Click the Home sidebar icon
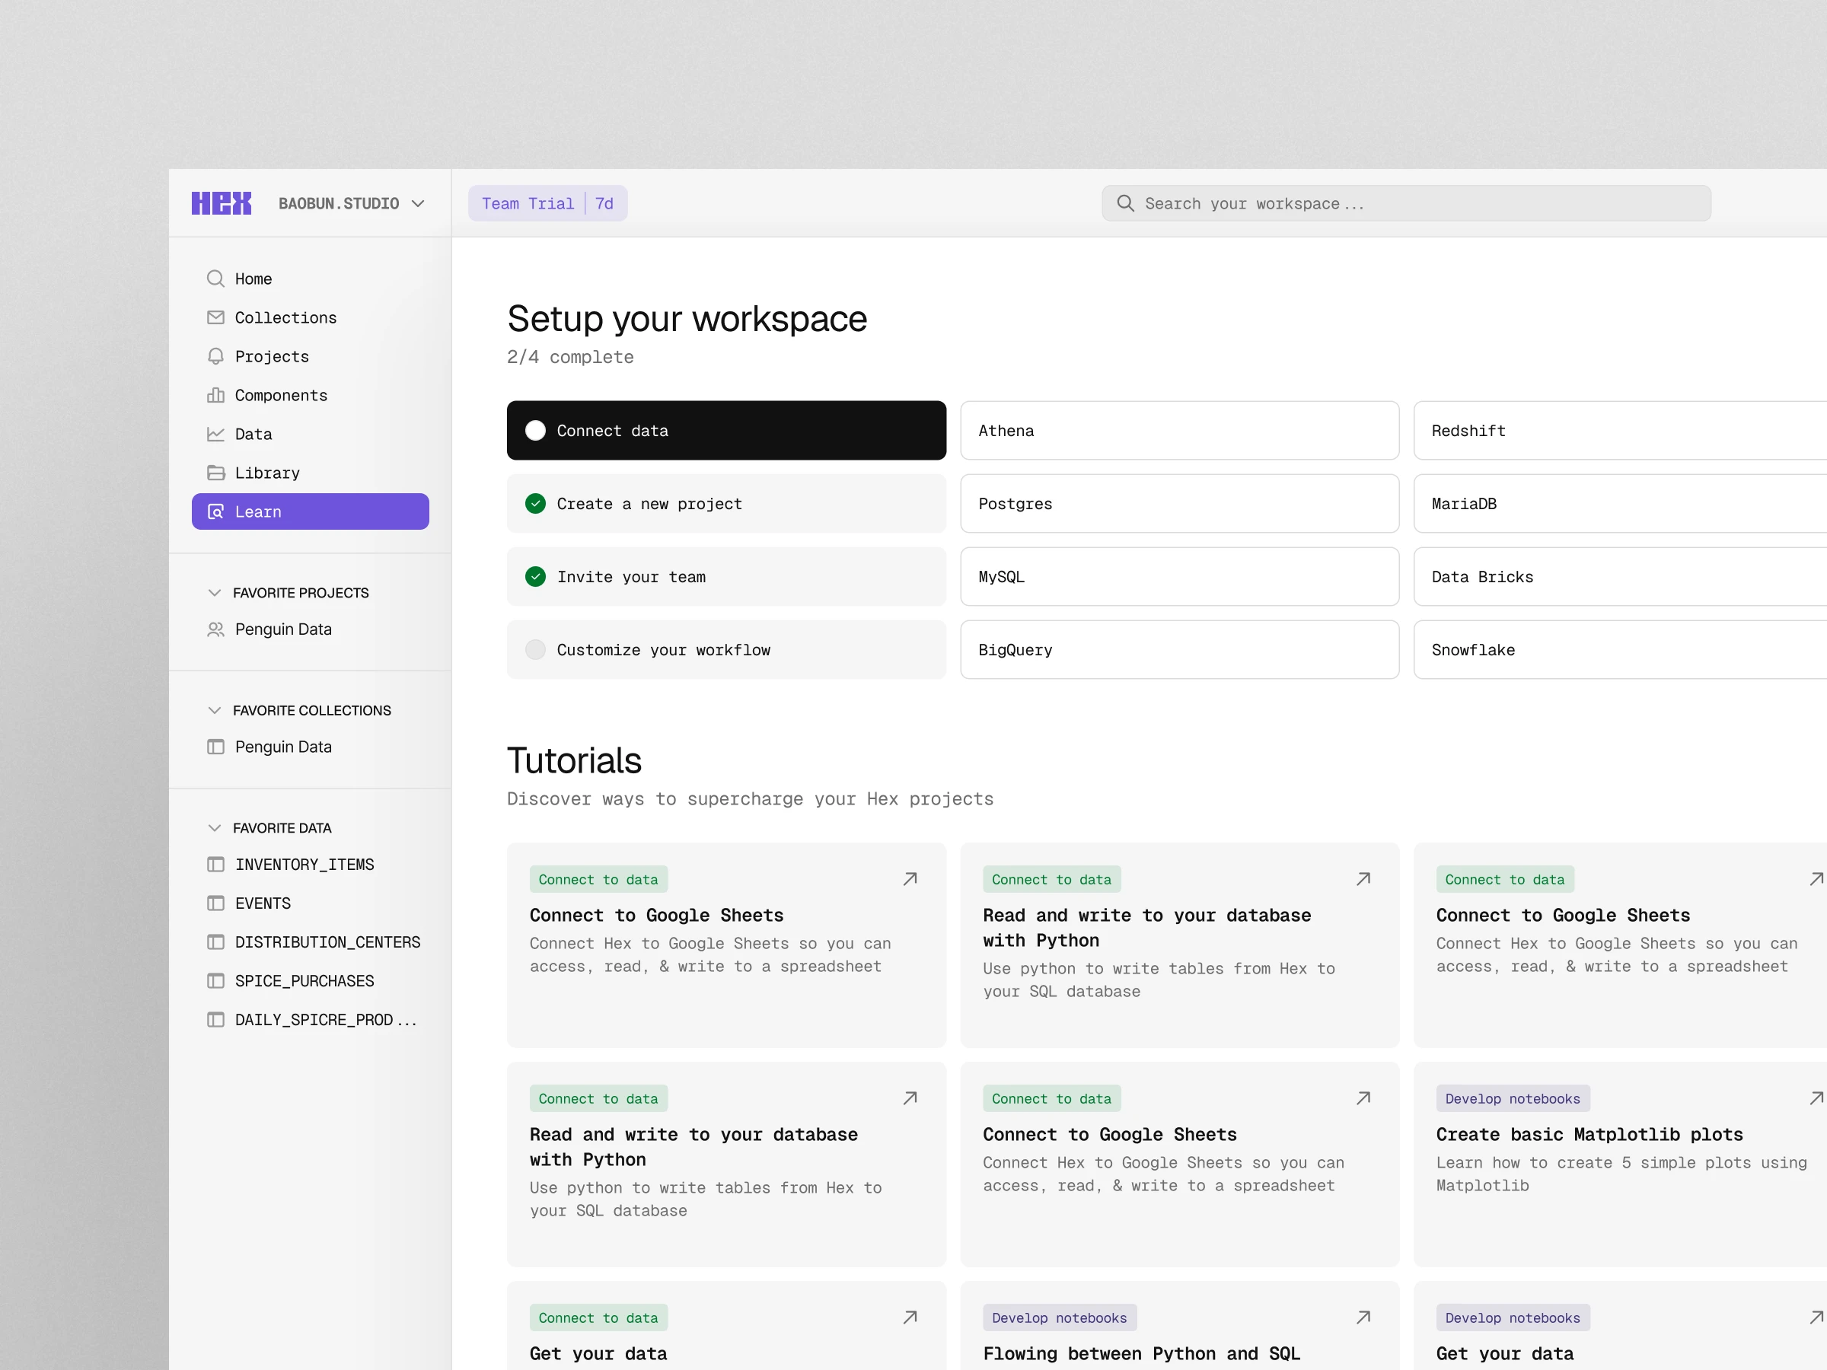This screenshot has width=1827, height=1370. coord(215,279)
